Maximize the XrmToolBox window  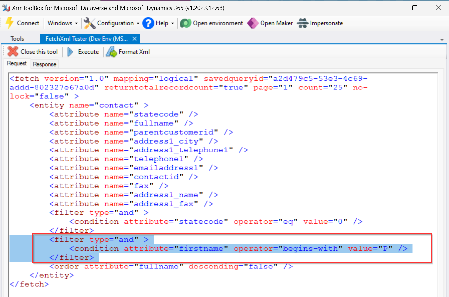coord(415,8)
